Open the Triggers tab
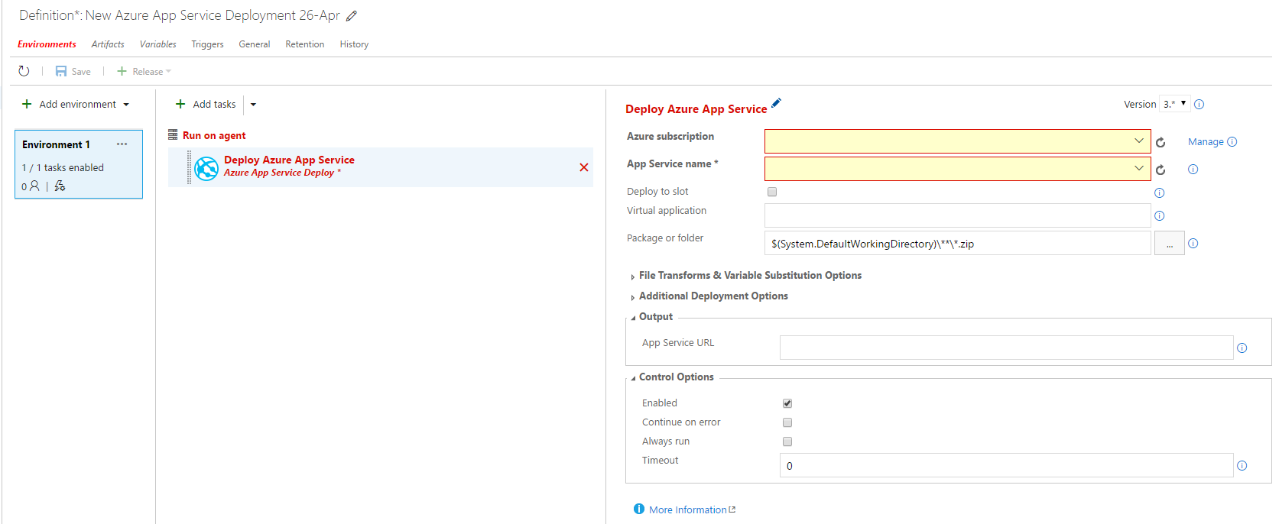 [207, 44]
